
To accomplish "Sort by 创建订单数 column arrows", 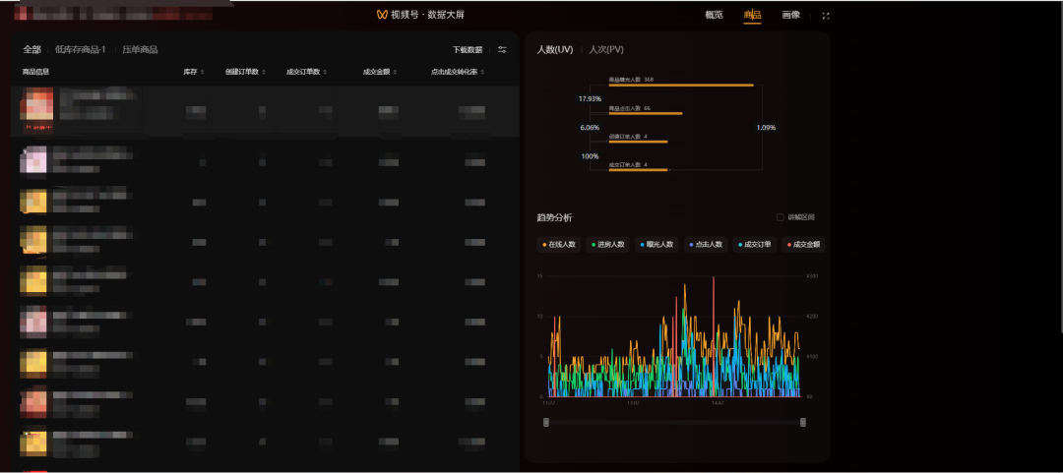I will (264, 72).
